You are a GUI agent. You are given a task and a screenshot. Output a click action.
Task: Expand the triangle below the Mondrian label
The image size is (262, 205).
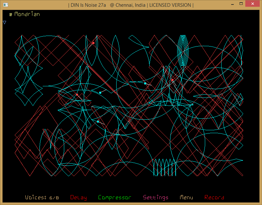click(x=4, y=22)
